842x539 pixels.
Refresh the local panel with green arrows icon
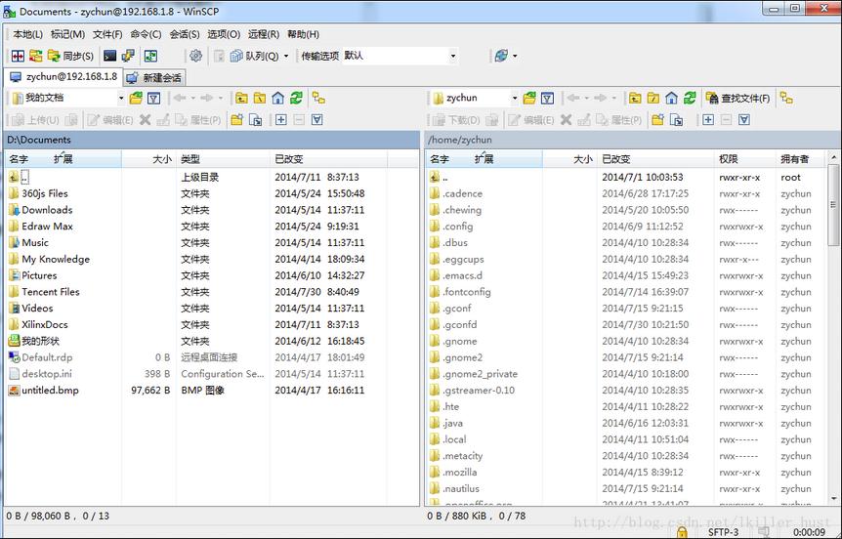[x=296, y=98]
